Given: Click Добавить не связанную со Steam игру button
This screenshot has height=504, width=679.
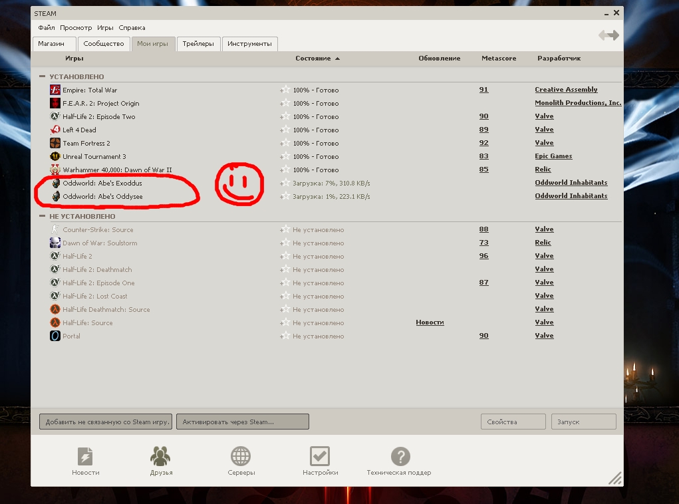Looking at the screenshot, I should click(x=106, y=422).
